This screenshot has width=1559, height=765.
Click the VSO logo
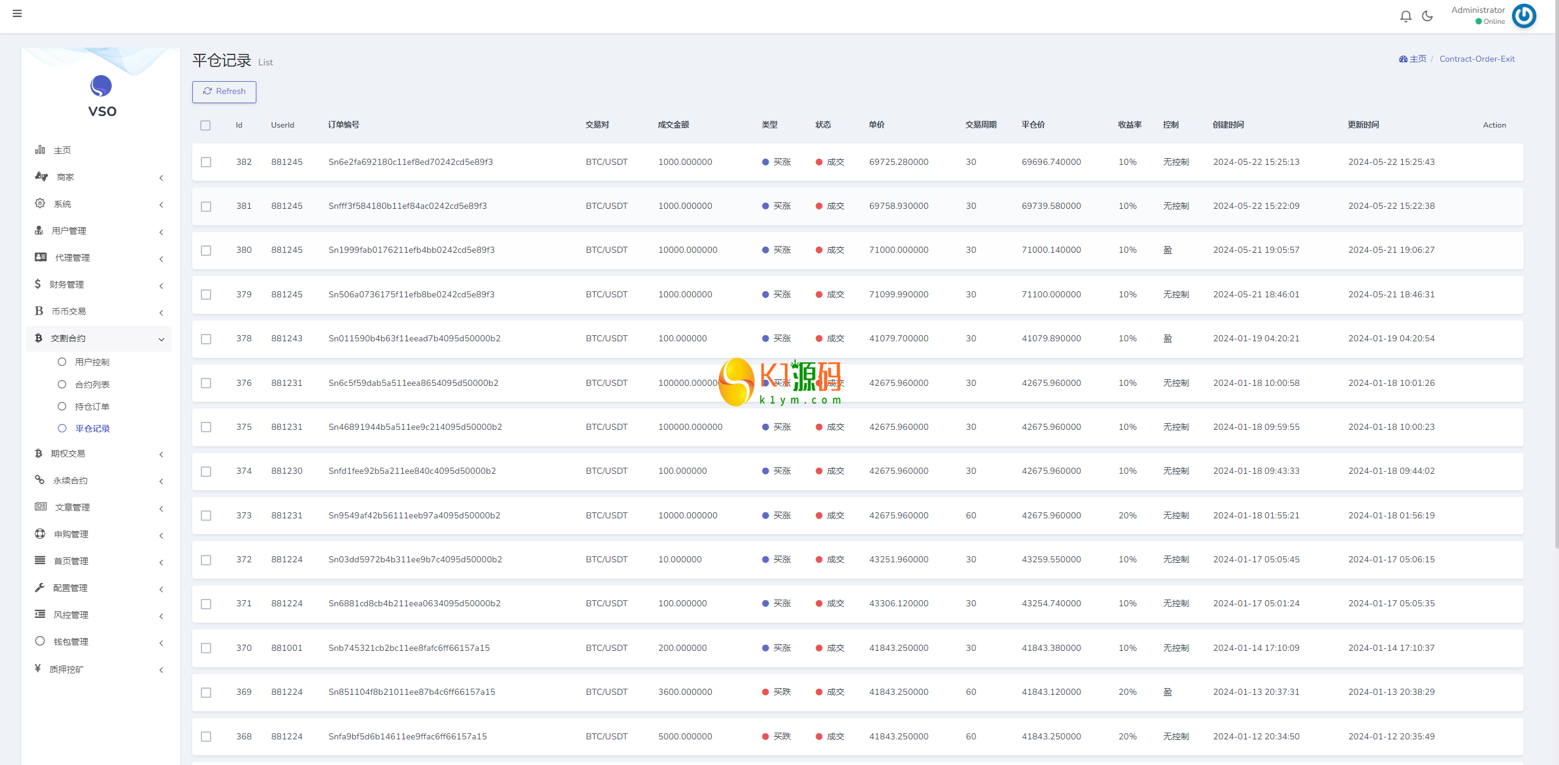pos(101,87)
